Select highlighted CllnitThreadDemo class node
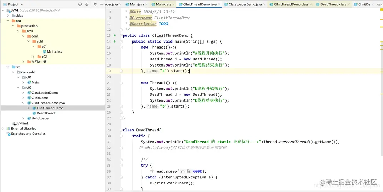This screenshot has height=192, width=383. point(48,108)
